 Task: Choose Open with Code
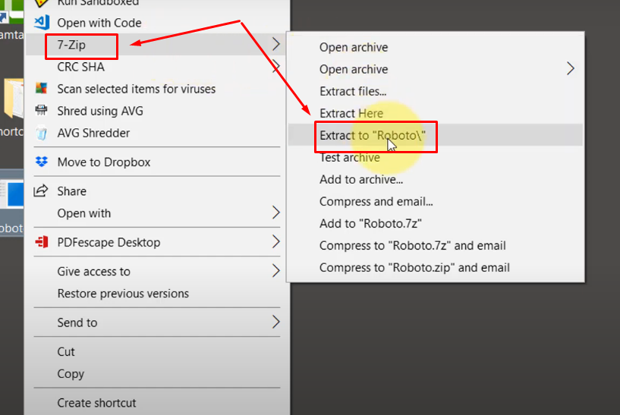pyautogui.click(x=99, y=23)
